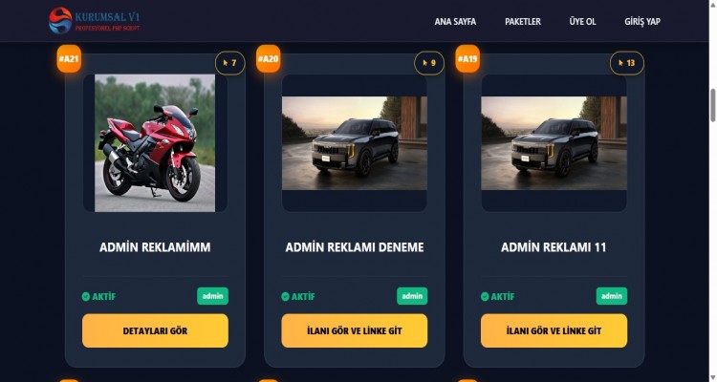The width and height of the screenshot is (717, 382).
Task: Click the cursor click-count badge showing 7
Action: point(230,63)
